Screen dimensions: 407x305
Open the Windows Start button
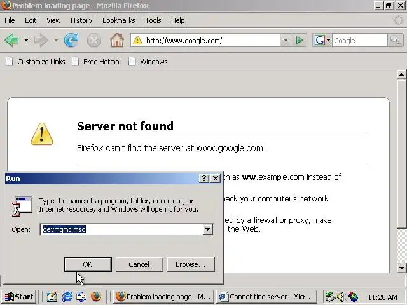[x=18, y=297]
